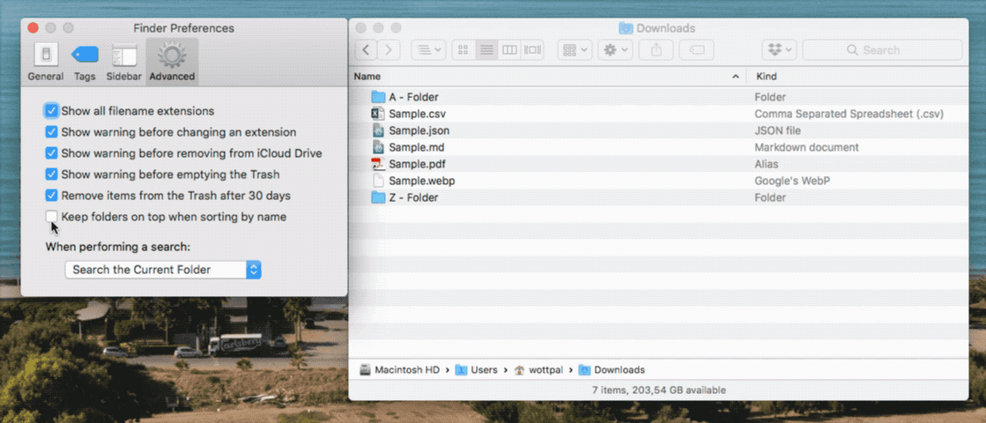
Task: Switch to column view in Finder
Action: point(509,50)
